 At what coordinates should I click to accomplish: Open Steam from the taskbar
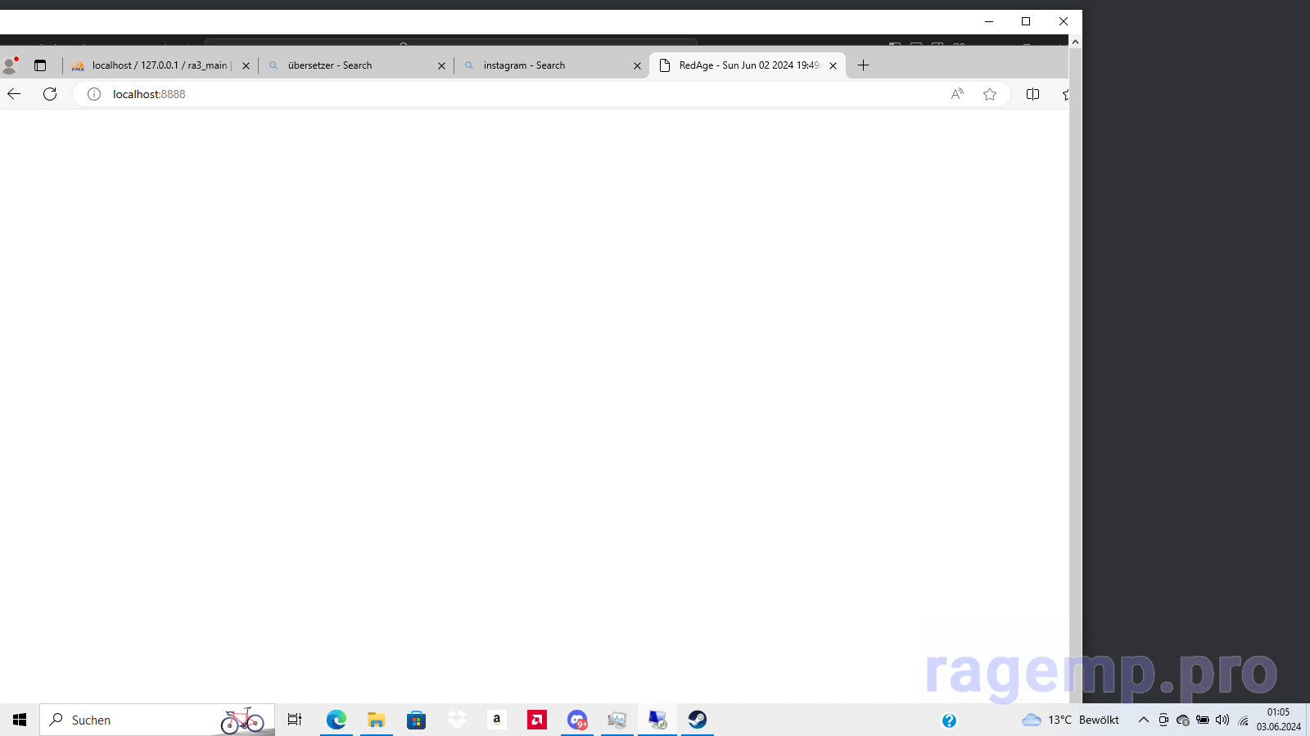pyautogui.click(x=698, y=720)
